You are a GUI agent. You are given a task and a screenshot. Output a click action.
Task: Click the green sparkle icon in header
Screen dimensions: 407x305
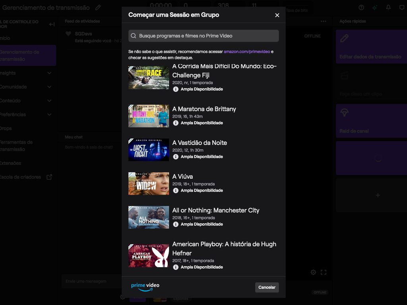[x=374, y=8]
